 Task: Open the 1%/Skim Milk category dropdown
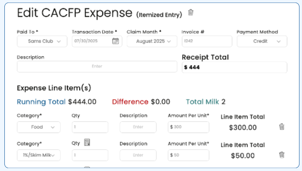point(39,155)
